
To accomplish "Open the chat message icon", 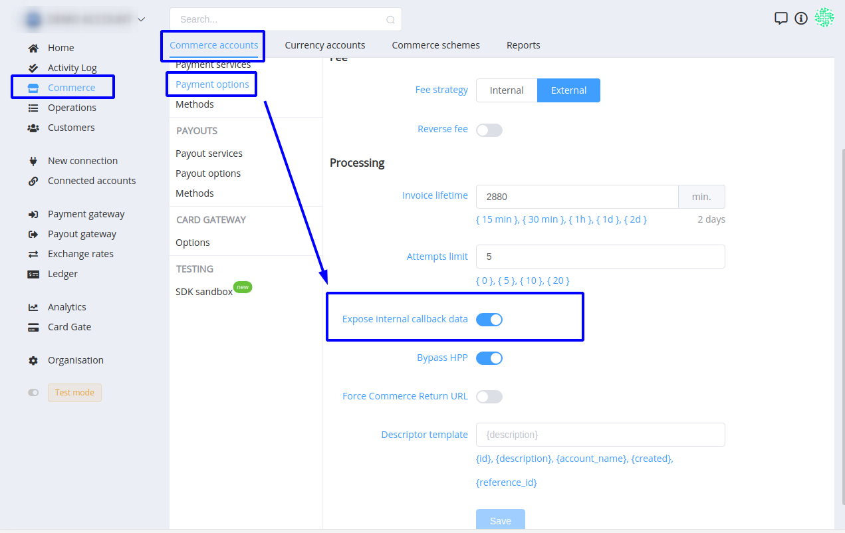I will 781,19.
